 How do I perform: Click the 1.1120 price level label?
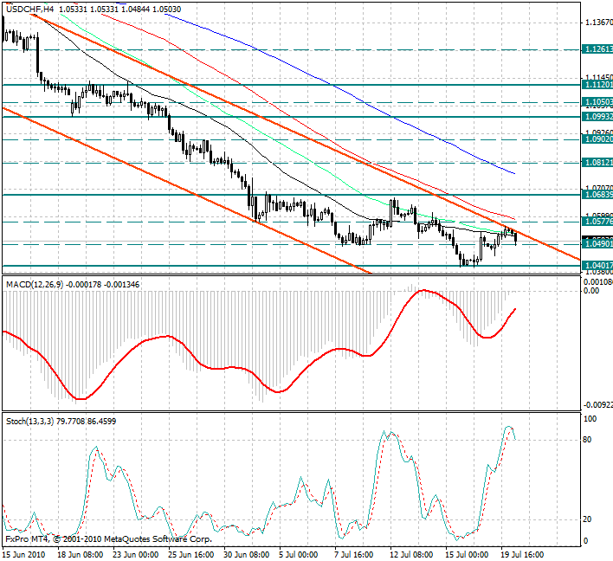click(x=597, y=85)
